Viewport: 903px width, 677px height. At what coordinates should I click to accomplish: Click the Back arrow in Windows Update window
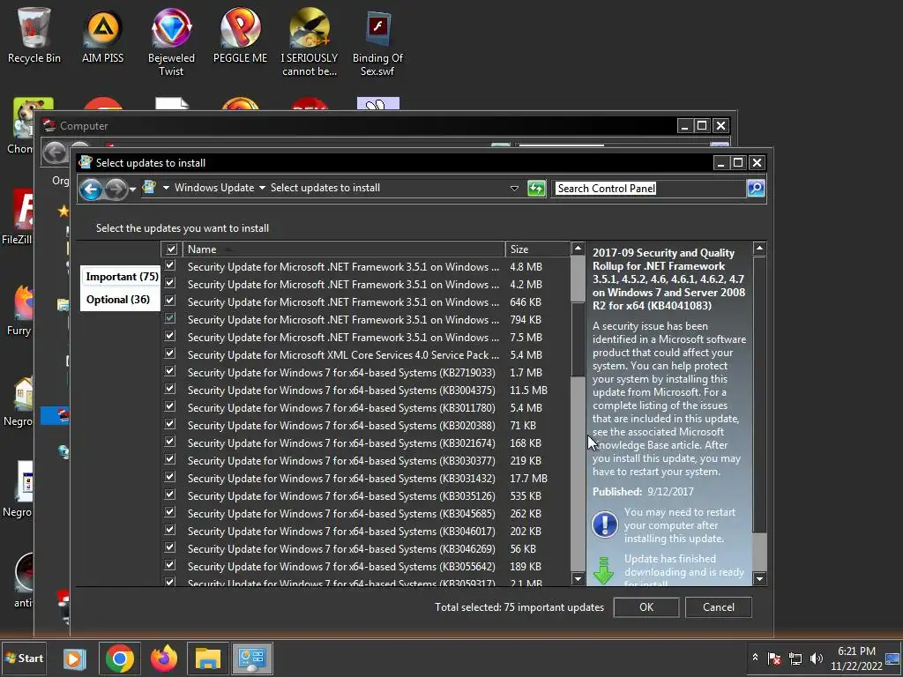click(91, 189)
